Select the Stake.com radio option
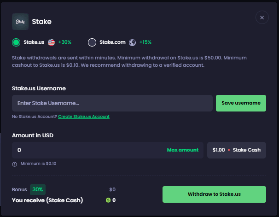This screenshot has width=279, height=217. click(x=92, y=42)
